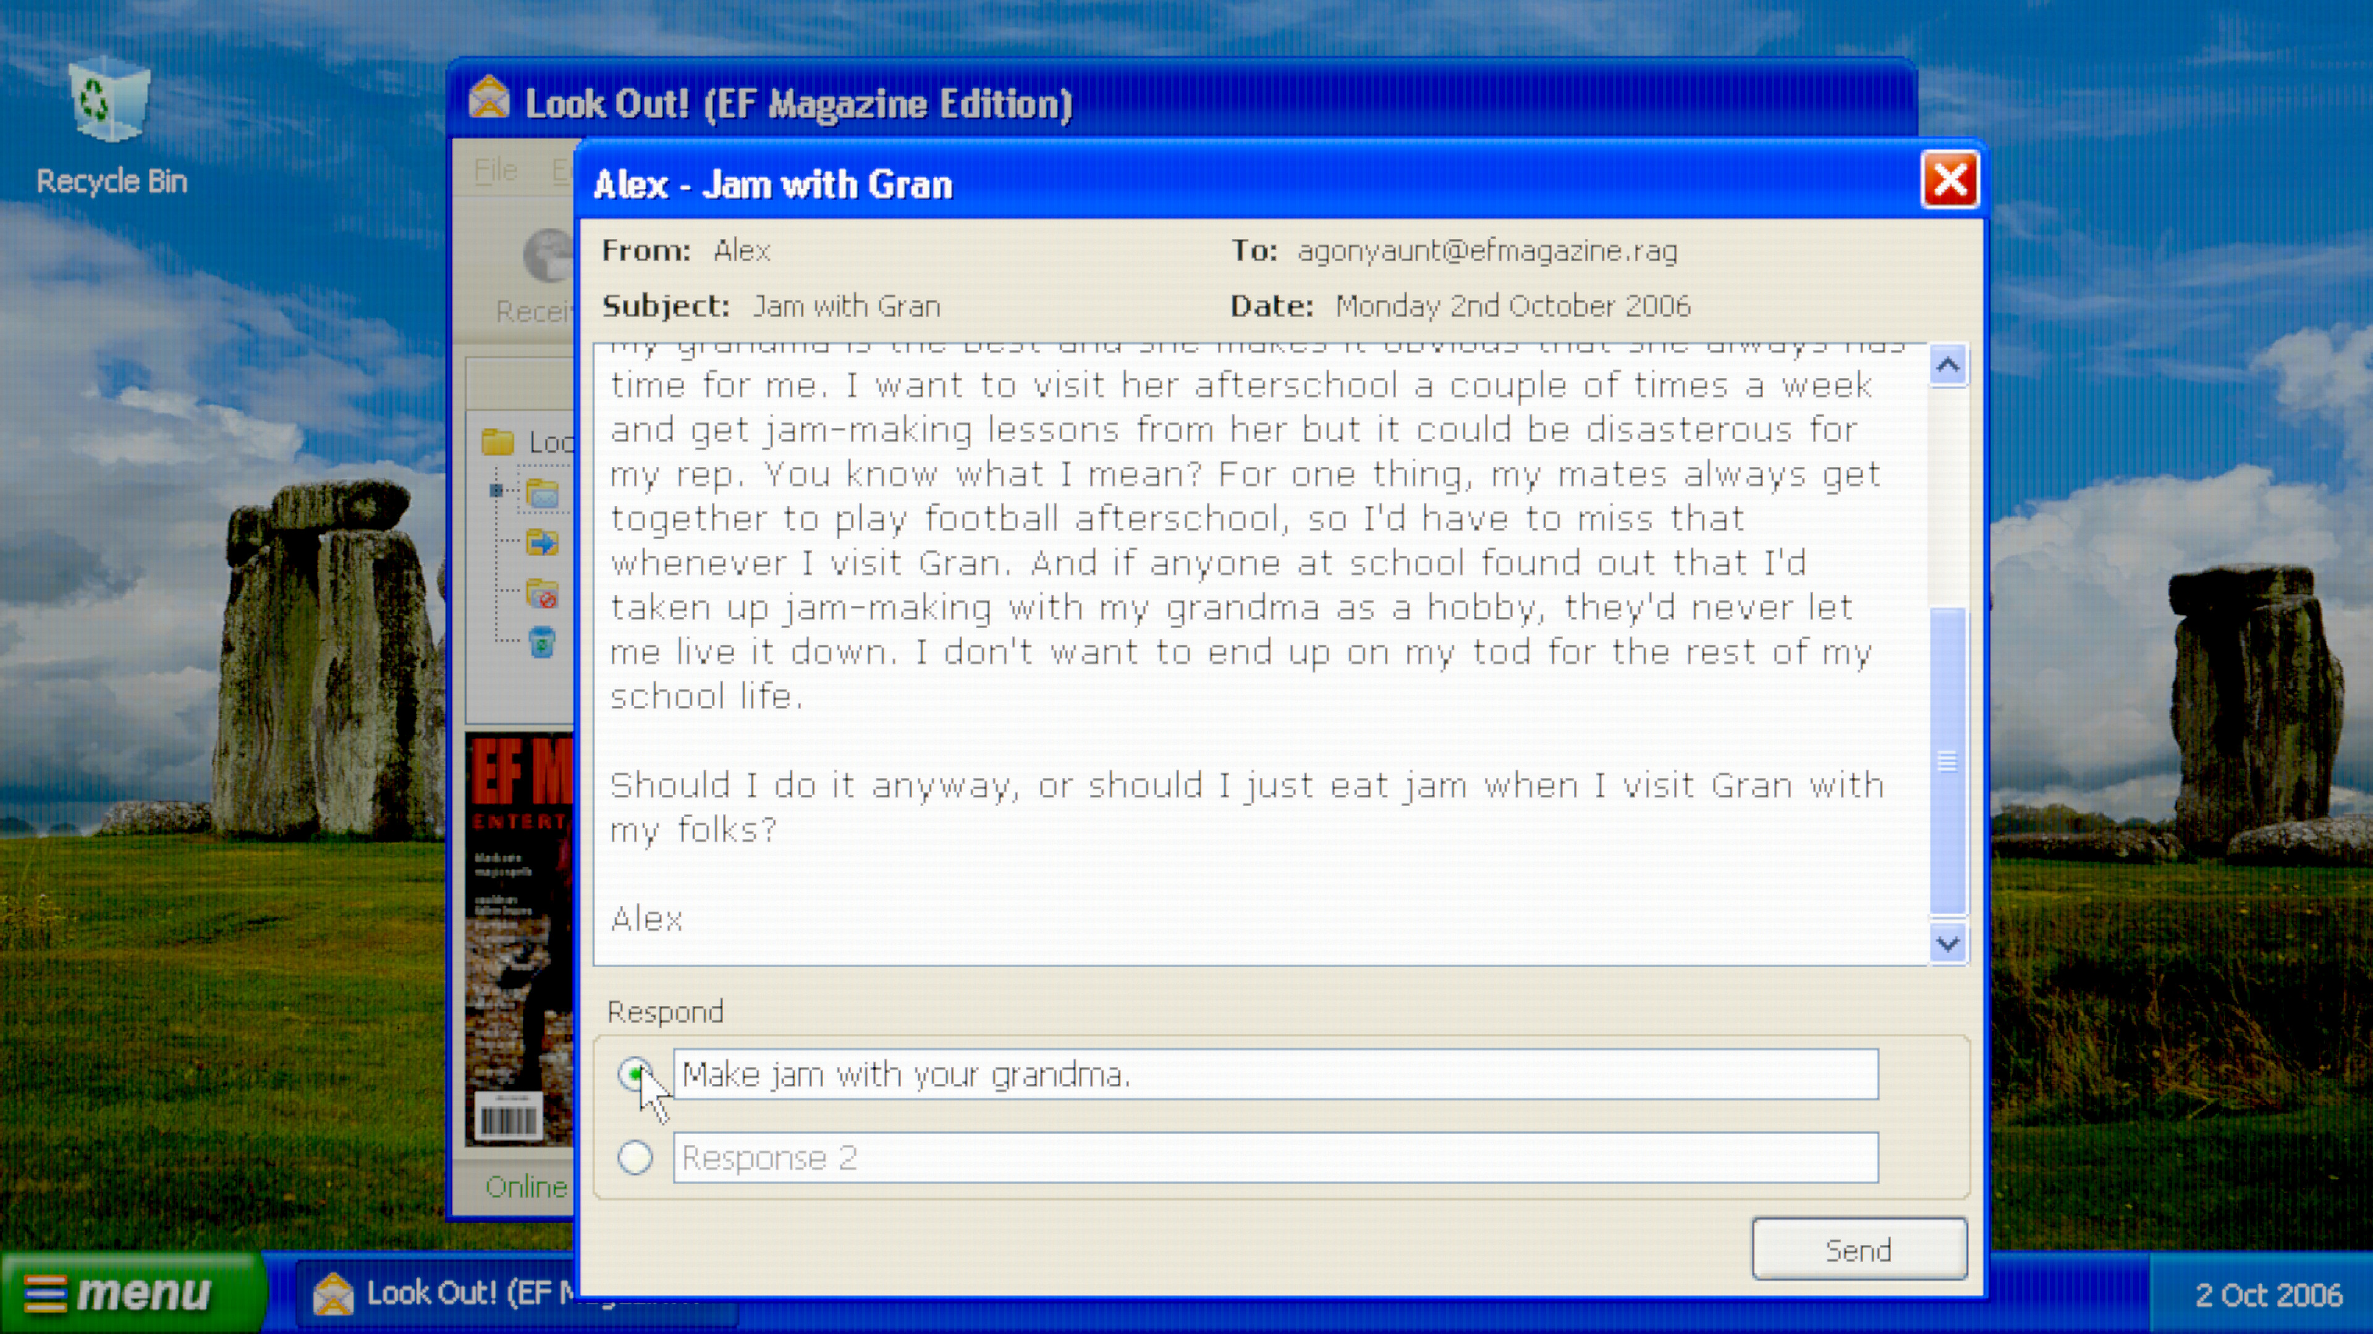Choose the Response 2 radio button
2373x1334 pixels.
point(637,1157)
